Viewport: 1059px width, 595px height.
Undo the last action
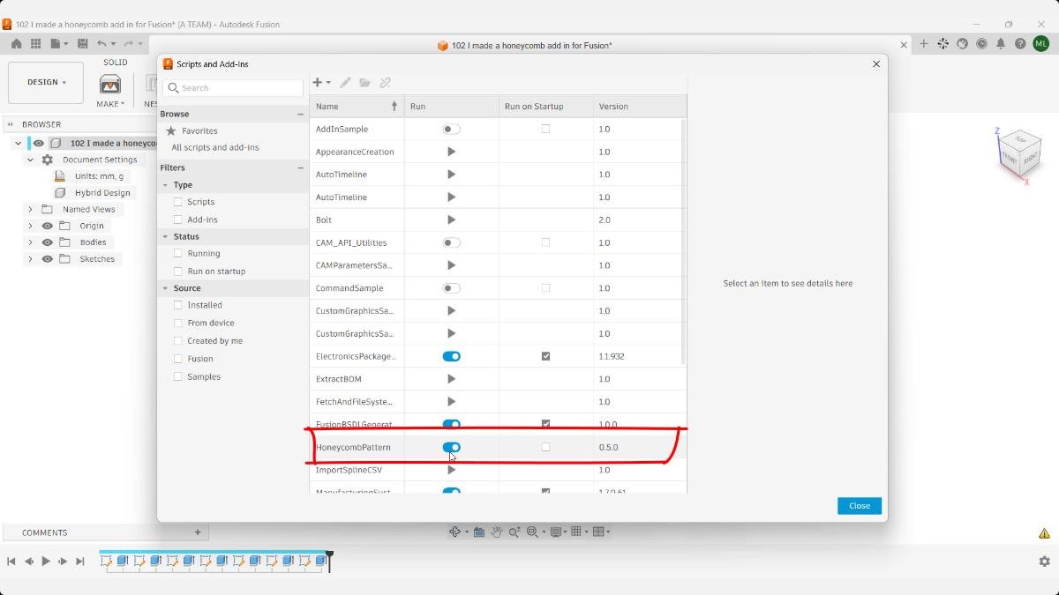[102, 43]
